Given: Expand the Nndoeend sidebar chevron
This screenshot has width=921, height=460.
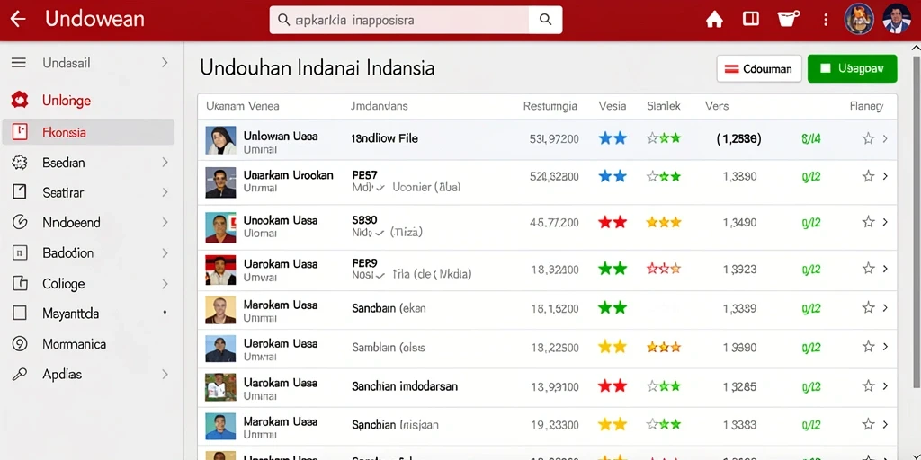Looking at the screenshot, I should 165,223.
